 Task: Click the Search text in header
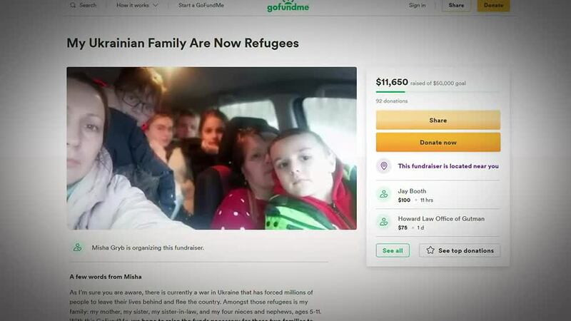click(88, 5)
